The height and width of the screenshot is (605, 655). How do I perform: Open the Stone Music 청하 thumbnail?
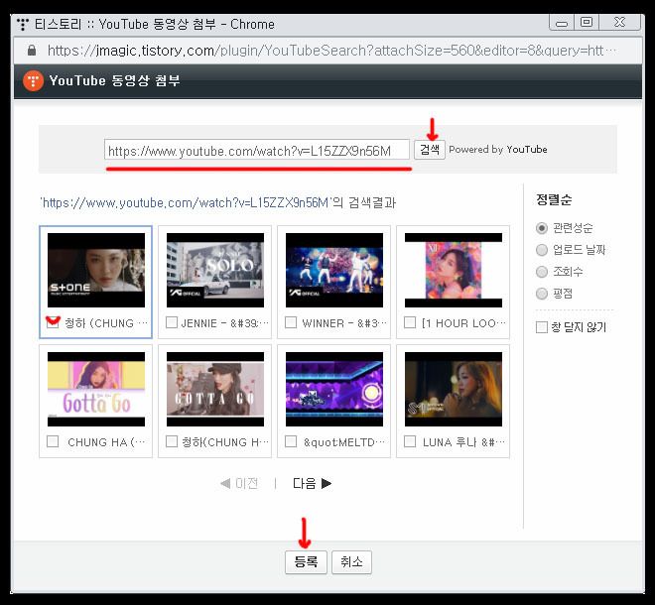(96, 270)
